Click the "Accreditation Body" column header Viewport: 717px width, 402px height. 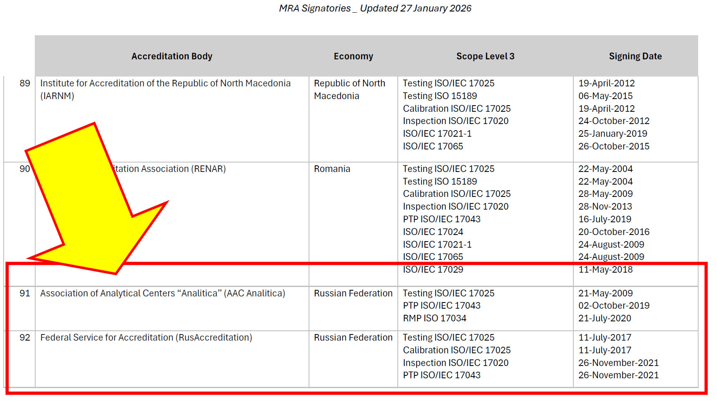point(171,56)
